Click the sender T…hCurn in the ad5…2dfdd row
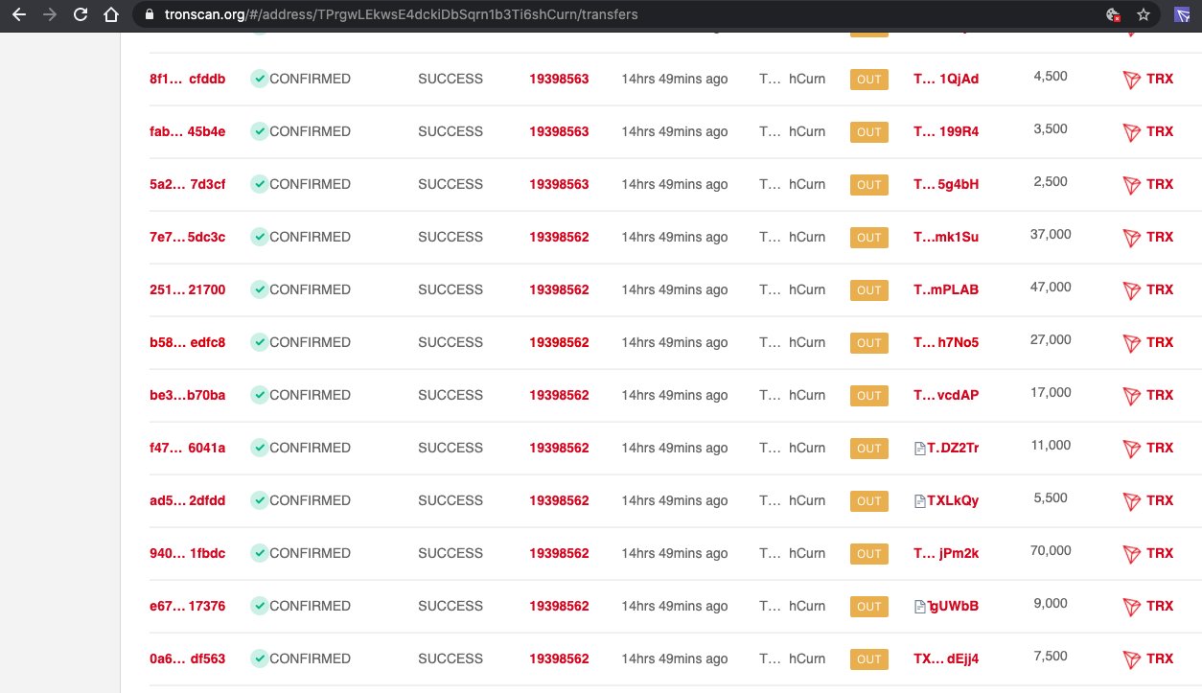Screen dimensions: 1202x693 (792, 500)
